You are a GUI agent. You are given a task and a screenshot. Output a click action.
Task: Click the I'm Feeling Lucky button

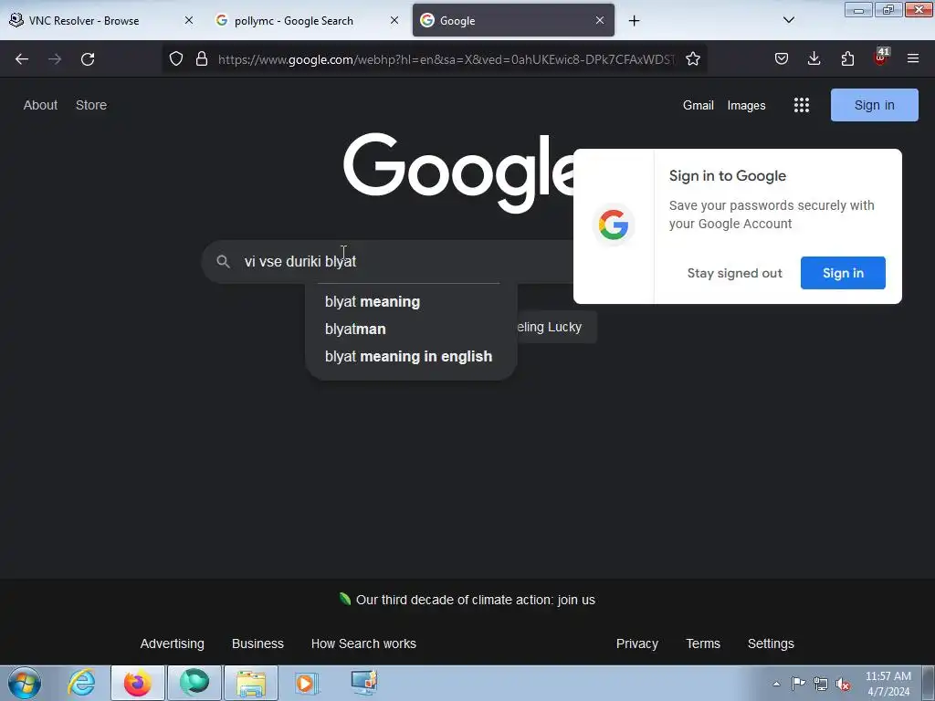tap(556, 327)
